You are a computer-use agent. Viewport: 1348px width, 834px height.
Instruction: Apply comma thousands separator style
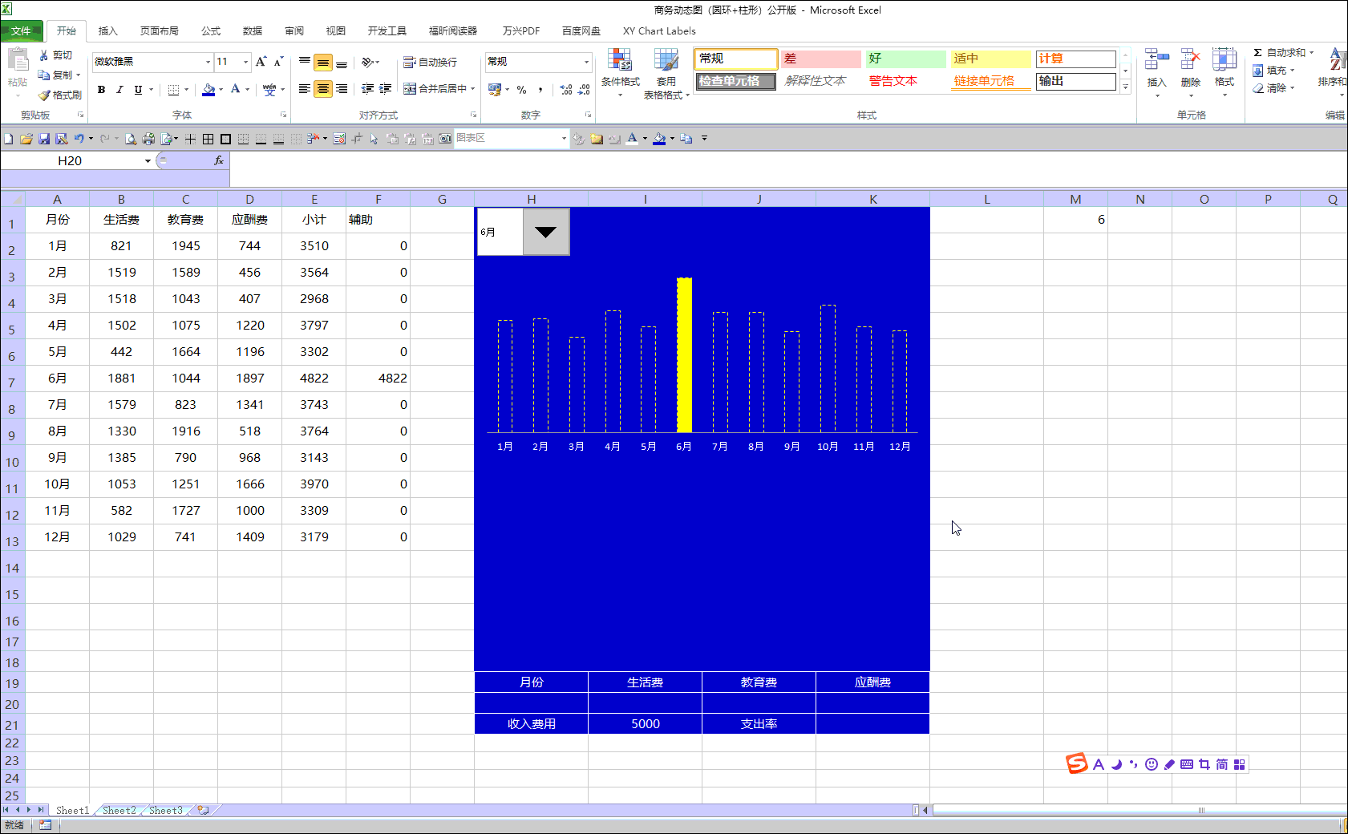pyautogui.click(x=540, y=89)
